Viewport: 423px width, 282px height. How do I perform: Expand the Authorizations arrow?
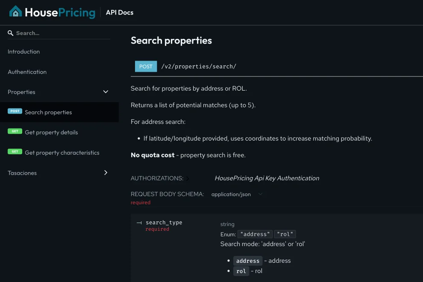[188, 179]
